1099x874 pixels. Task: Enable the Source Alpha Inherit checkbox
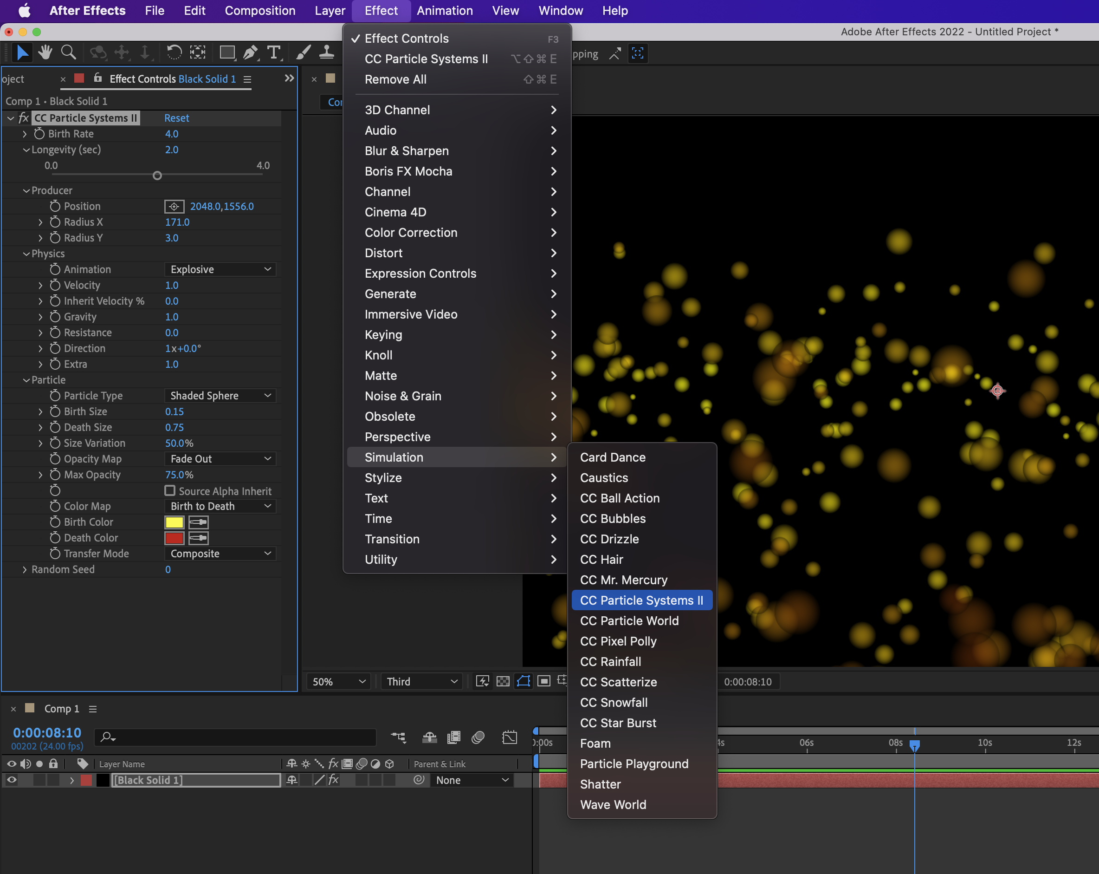(170, 490)
